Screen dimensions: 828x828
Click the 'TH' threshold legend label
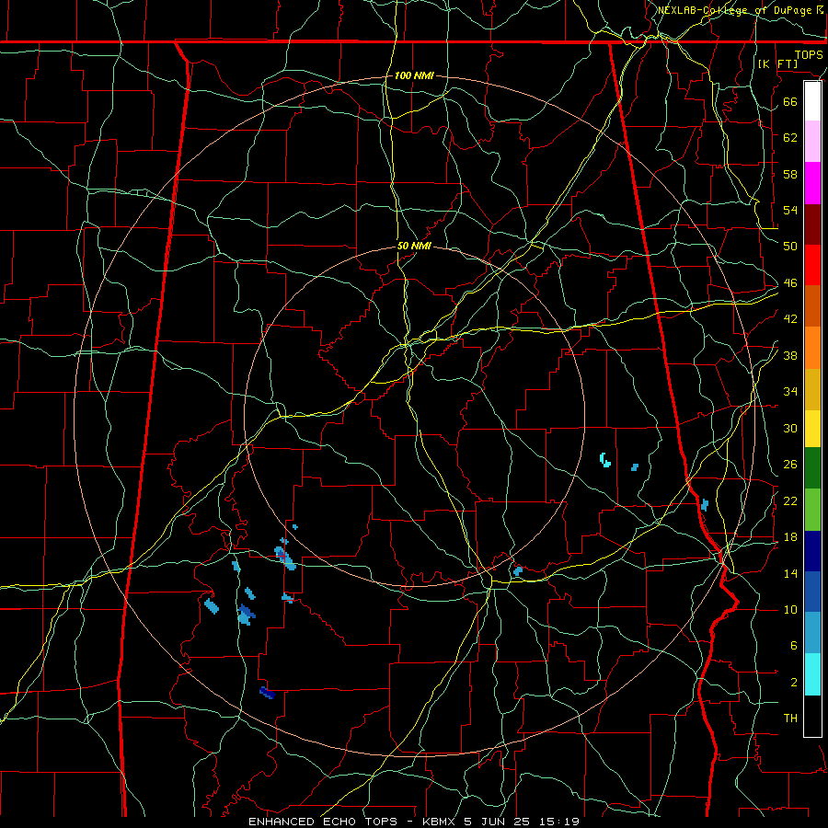[x=790, y=719]
